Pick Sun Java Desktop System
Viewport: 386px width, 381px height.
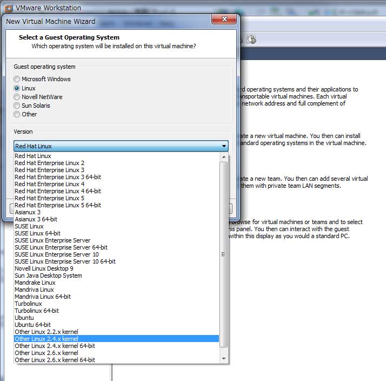tap(116, 275)
